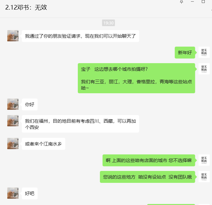
Task: Open sender avatar next to 新年好 message
Action: pos(204,52)
